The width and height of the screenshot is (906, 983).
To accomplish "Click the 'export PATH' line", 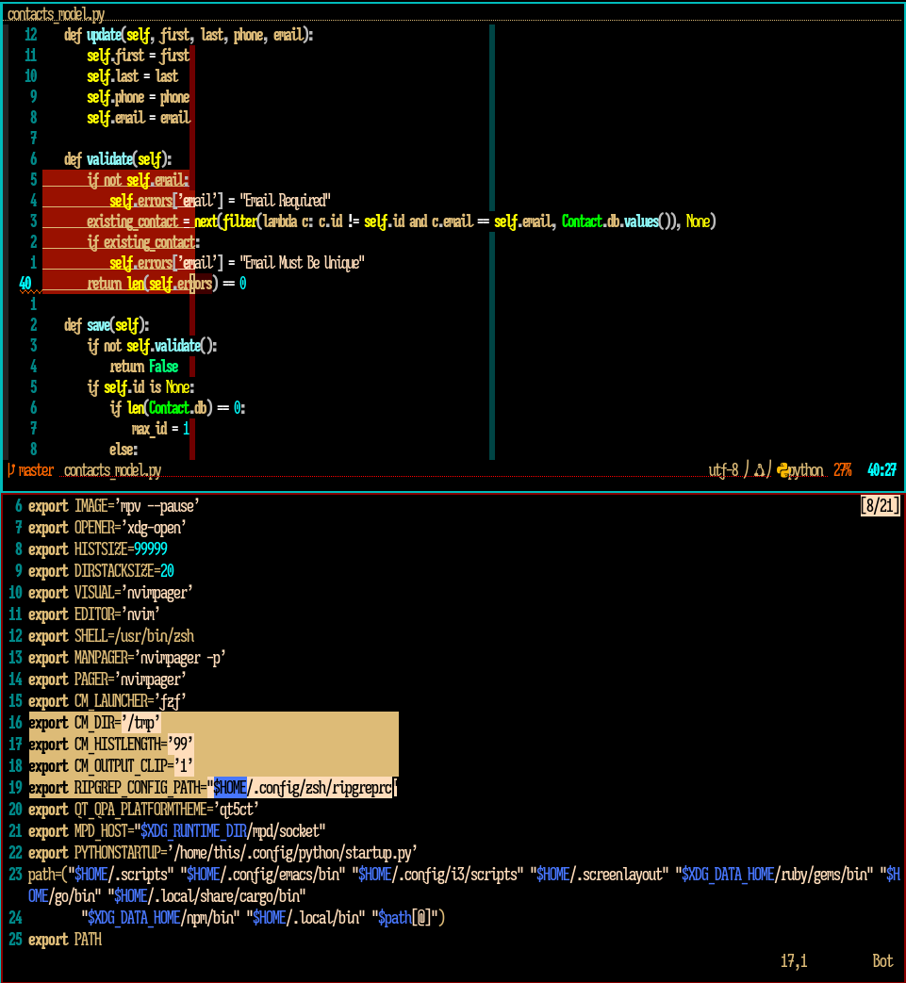I will pyautogui.click(x=65, y=941).
